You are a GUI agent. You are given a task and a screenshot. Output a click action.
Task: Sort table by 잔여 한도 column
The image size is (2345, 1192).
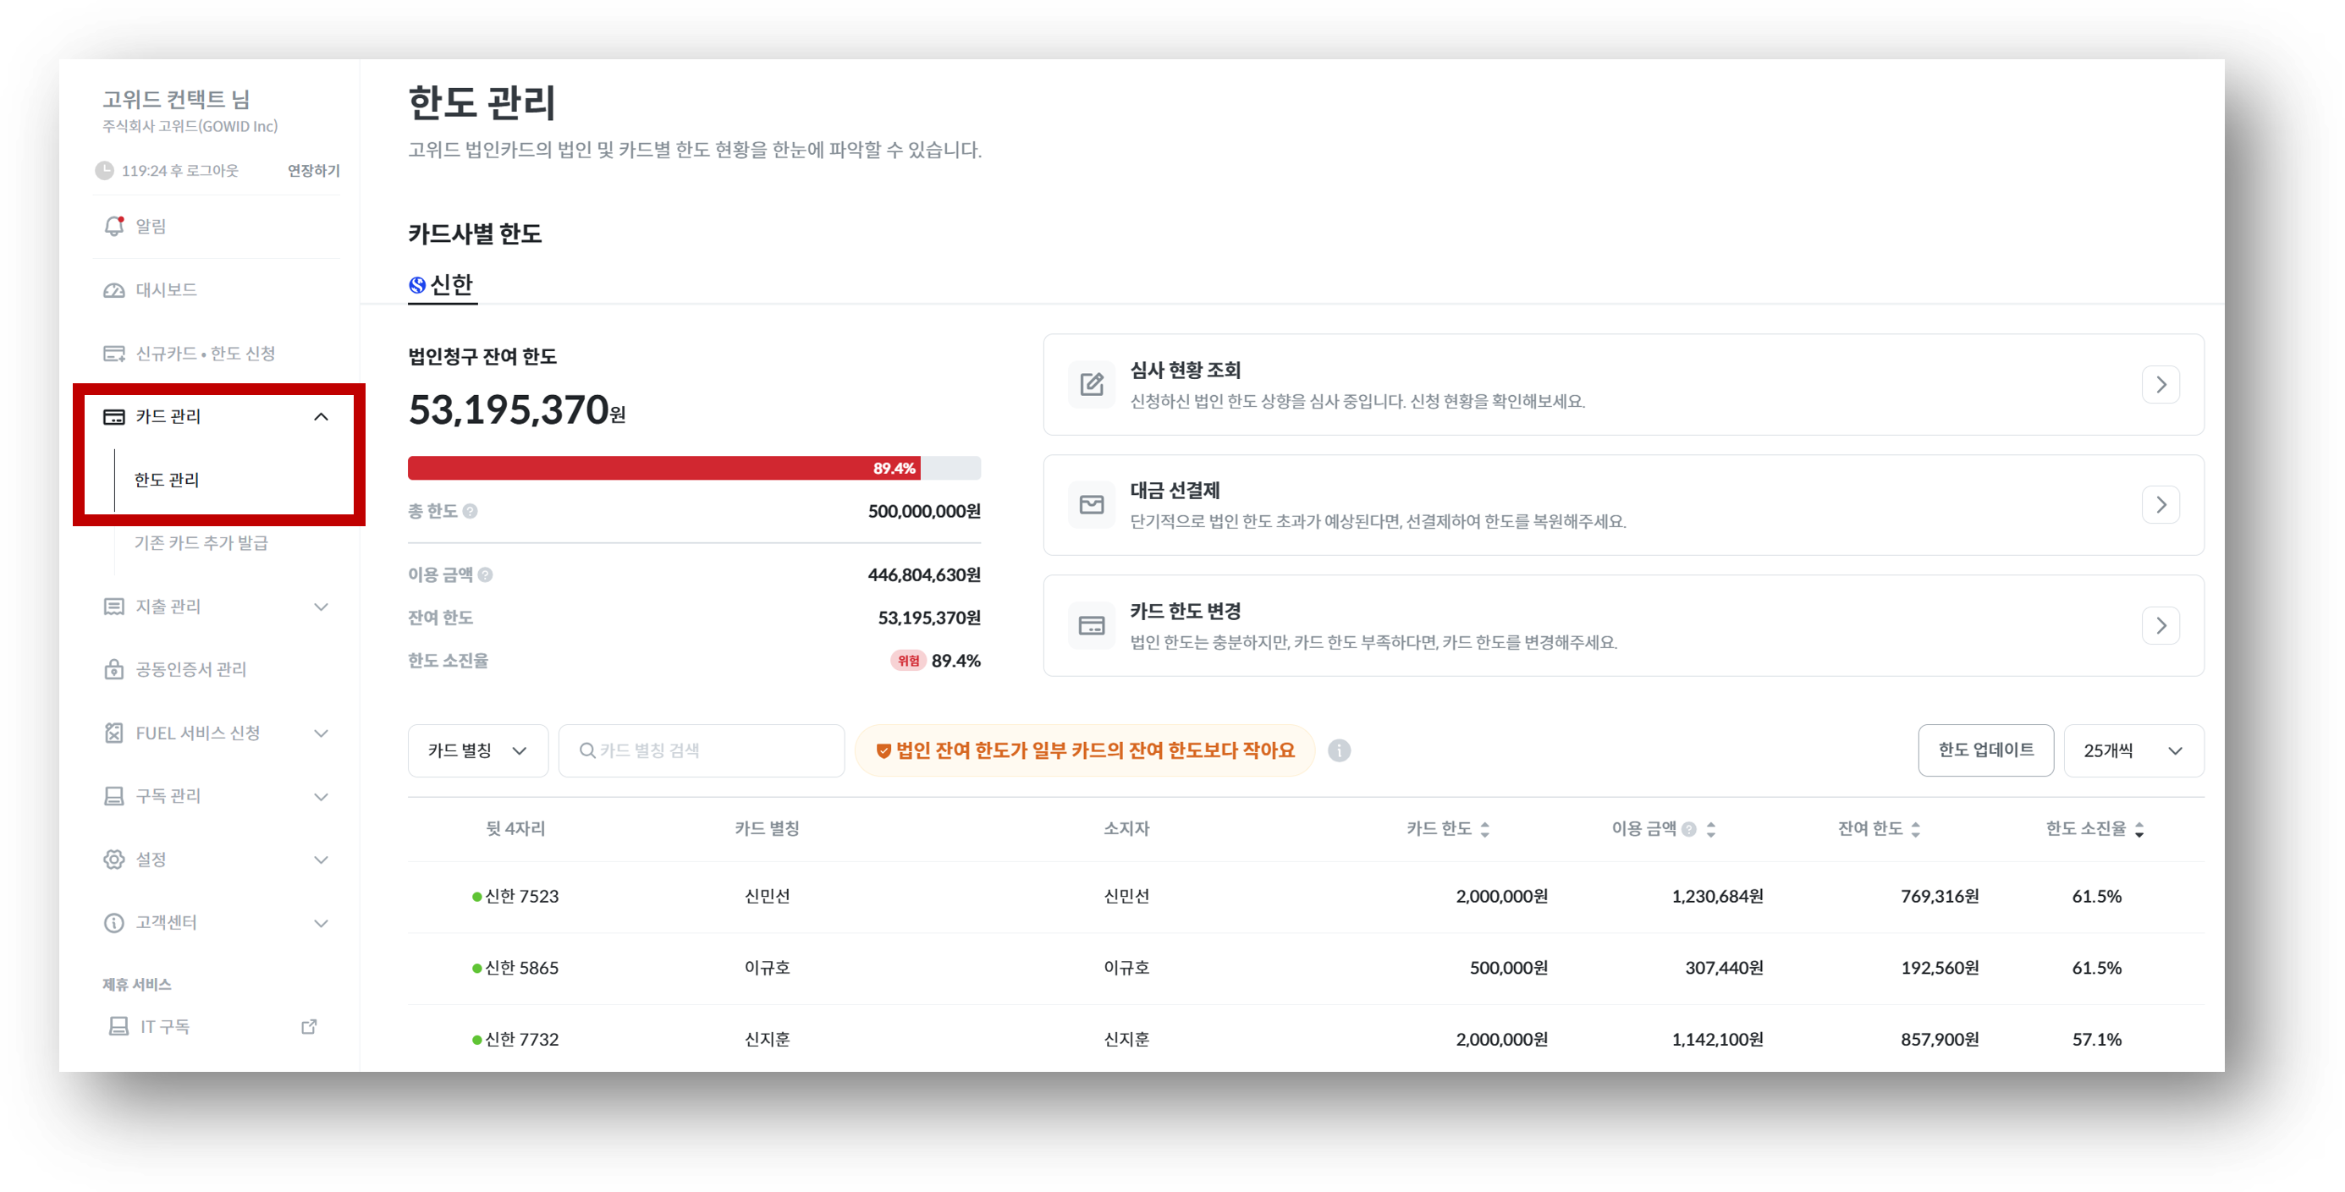point(1915,829)
